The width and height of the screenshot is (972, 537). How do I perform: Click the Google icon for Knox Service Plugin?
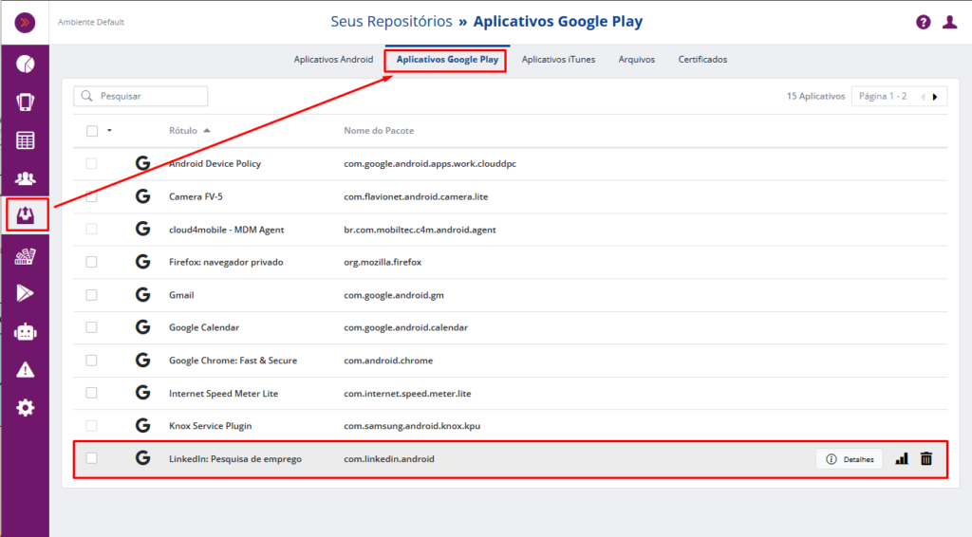142,425
